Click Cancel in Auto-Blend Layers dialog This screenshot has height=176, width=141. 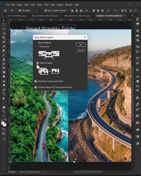(81, 50)
